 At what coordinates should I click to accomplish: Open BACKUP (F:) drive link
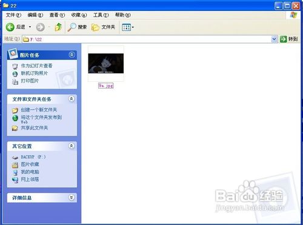33,157
